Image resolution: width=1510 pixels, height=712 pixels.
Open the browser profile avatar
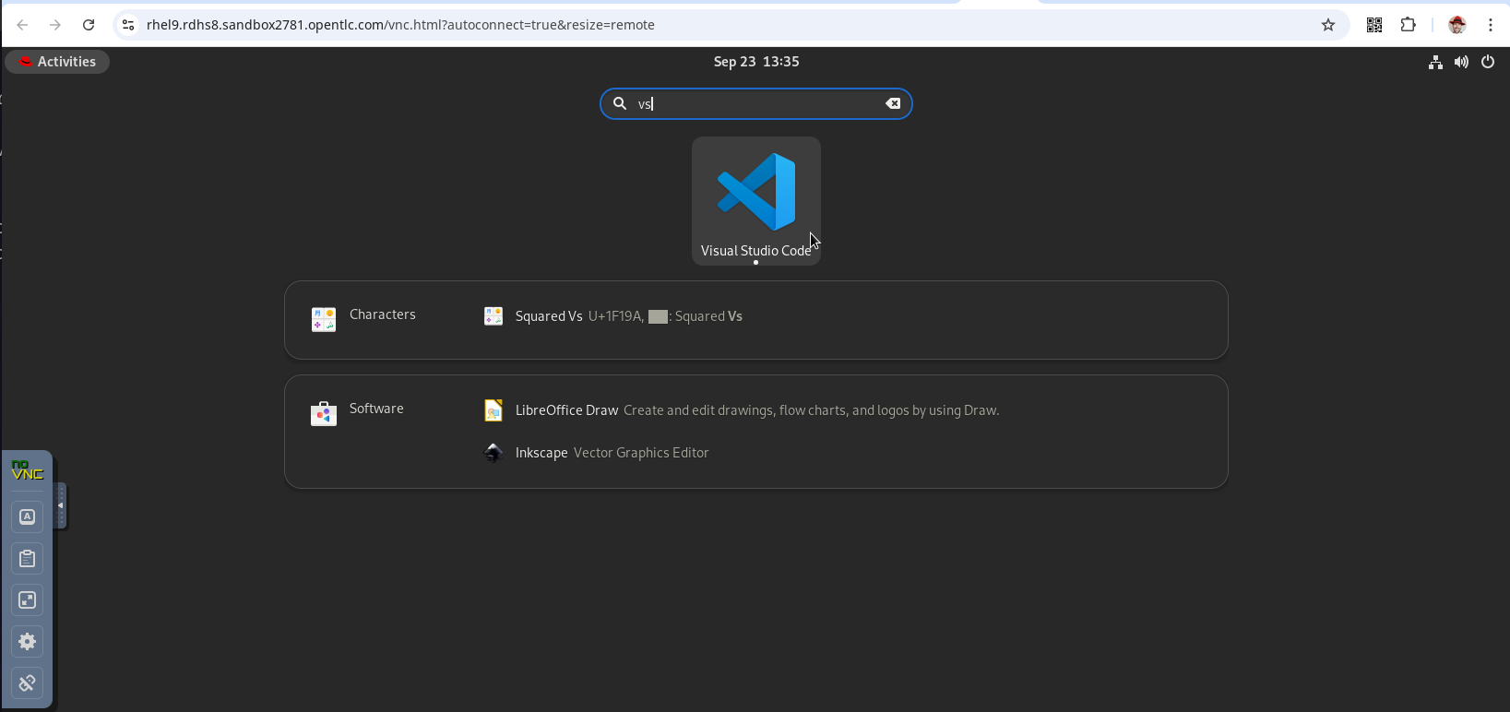click(x=1457, y=25)
